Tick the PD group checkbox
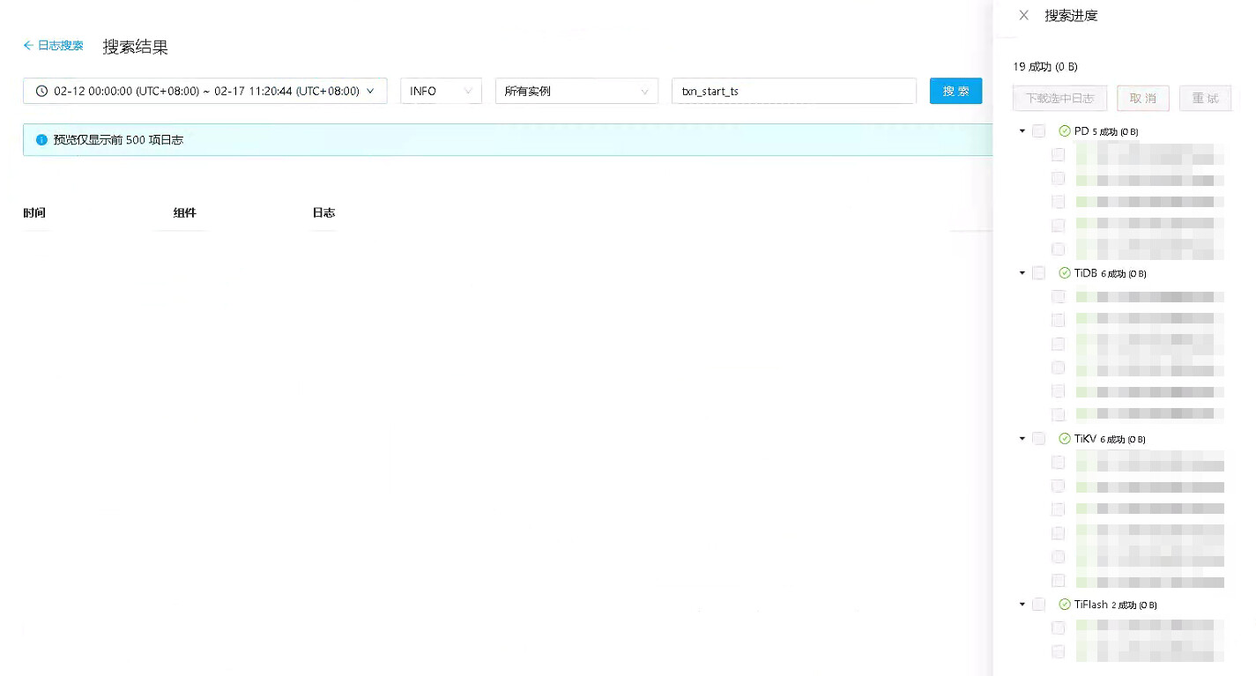 click(1039, 131)
